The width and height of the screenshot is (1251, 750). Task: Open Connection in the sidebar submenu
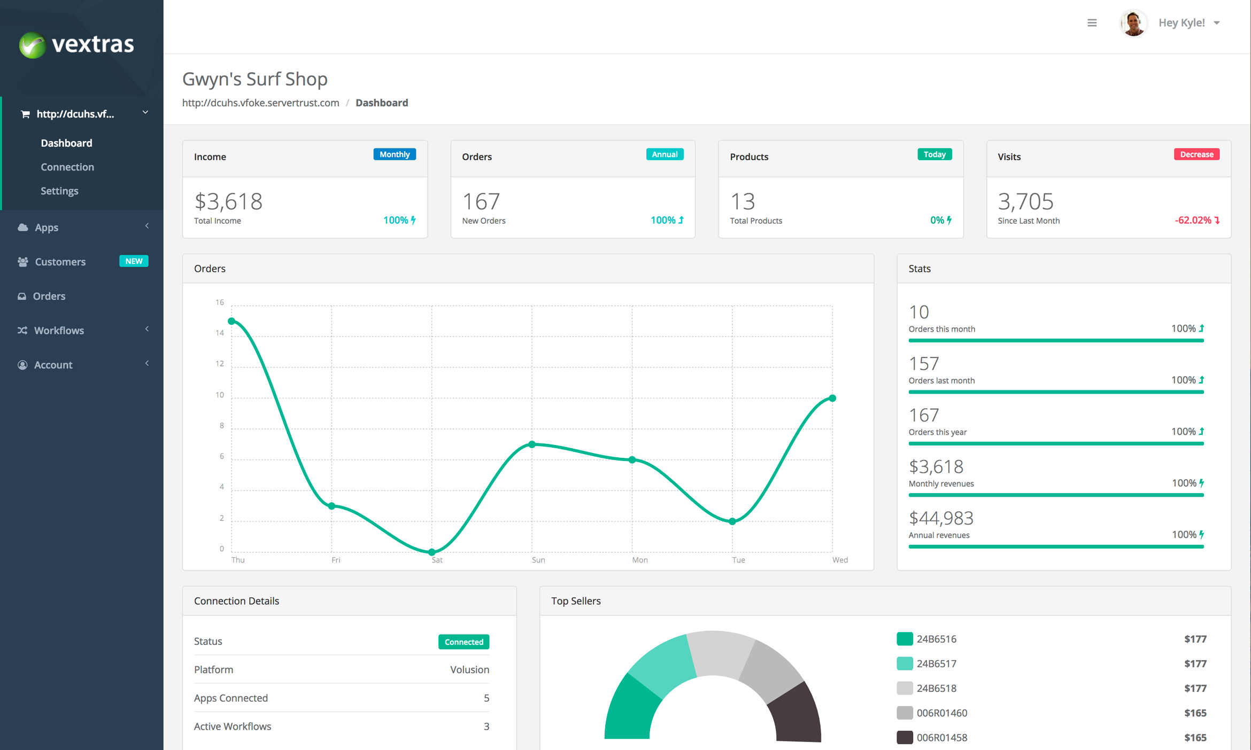67,167
